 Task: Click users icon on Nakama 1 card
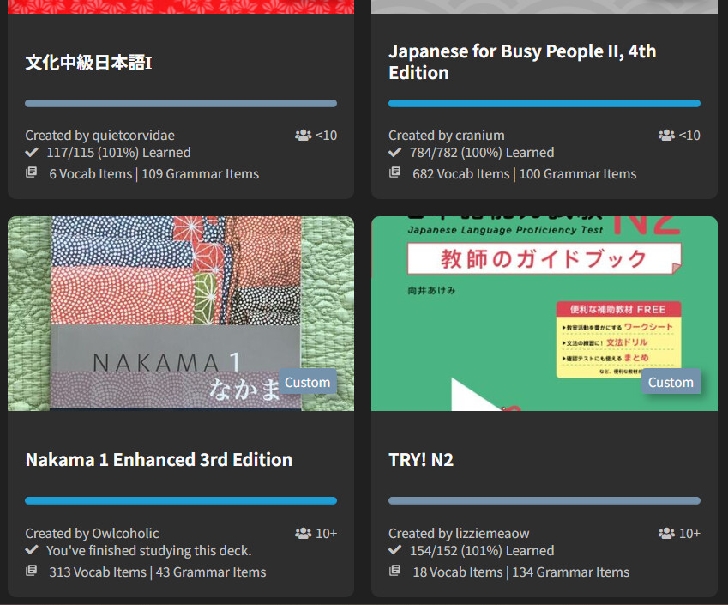pyautogui.click(x=304, y=533)
